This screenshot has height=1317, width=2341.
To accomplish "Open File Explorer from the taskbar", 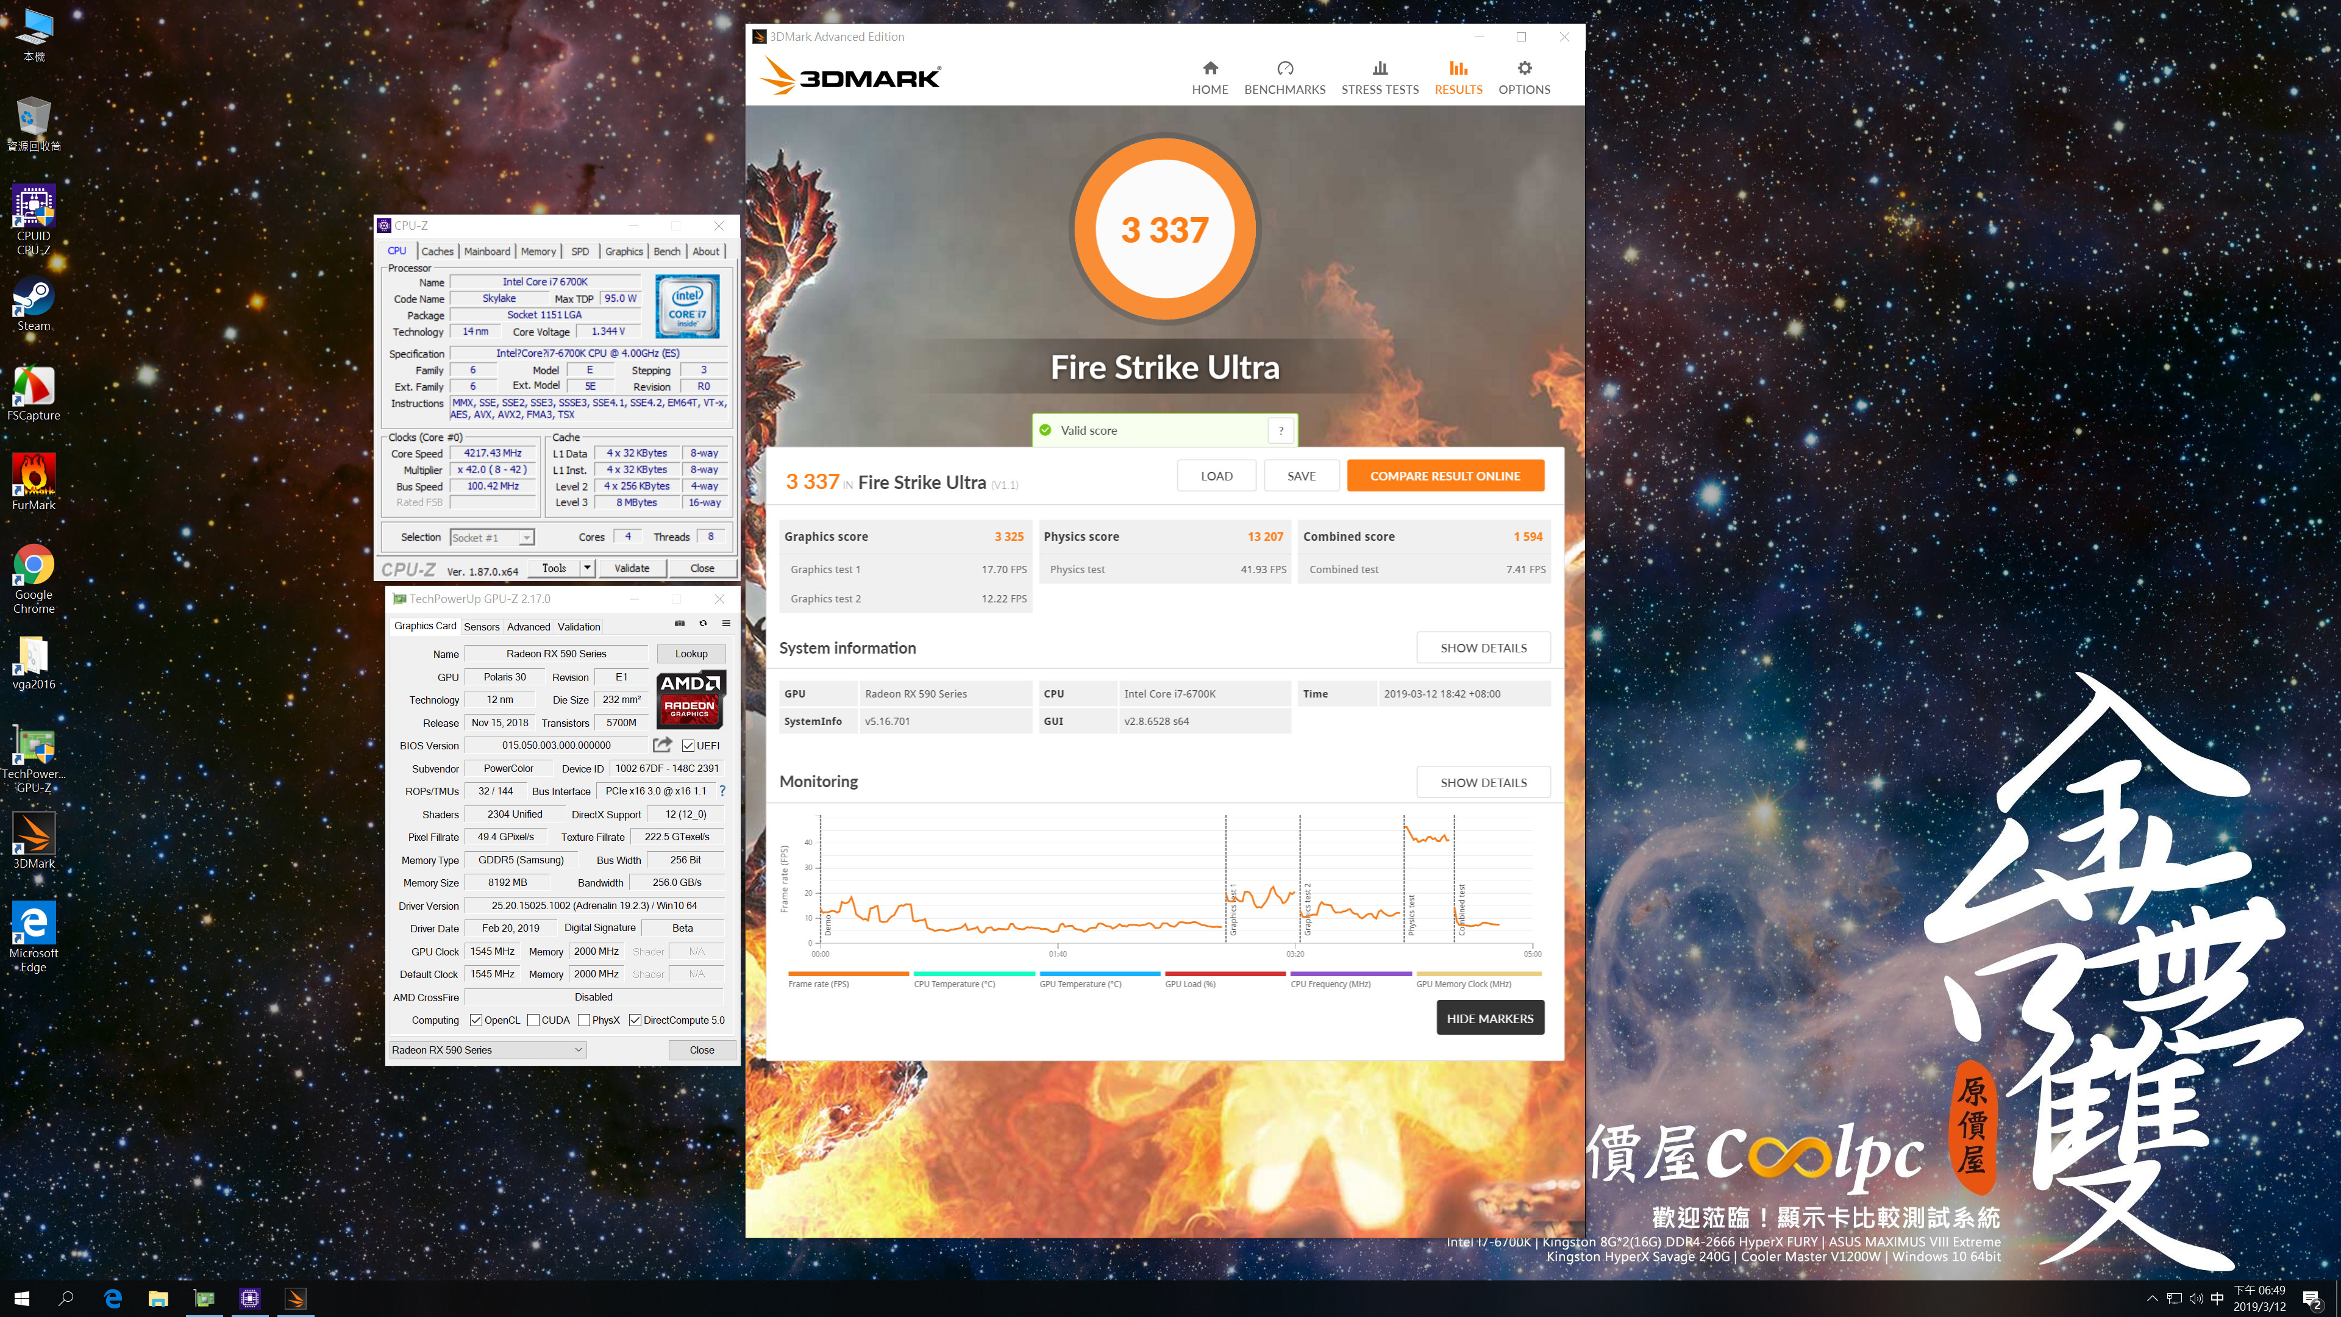I will point(158,1299).
